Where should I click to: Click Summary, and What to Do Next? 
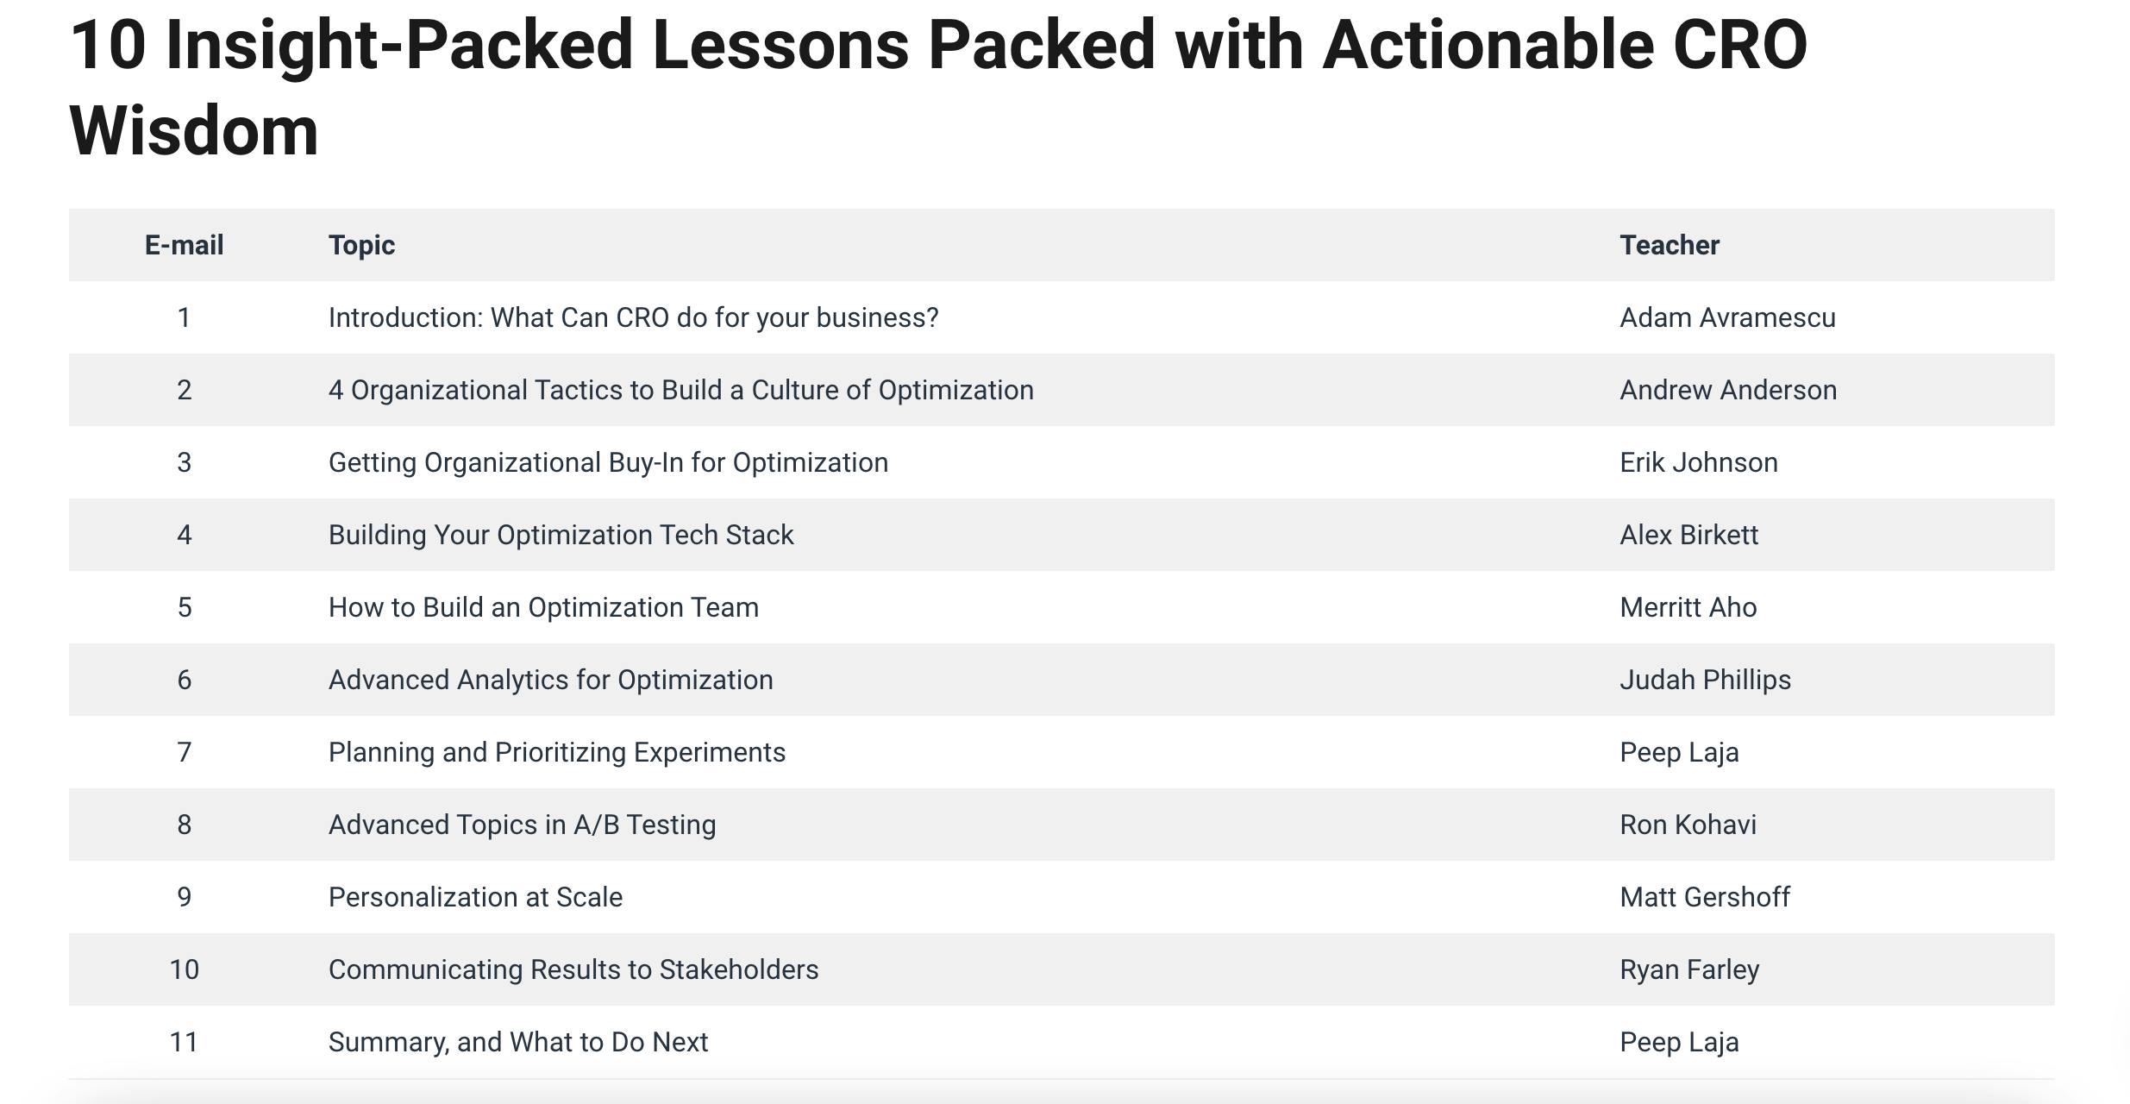pos(518,1042)
